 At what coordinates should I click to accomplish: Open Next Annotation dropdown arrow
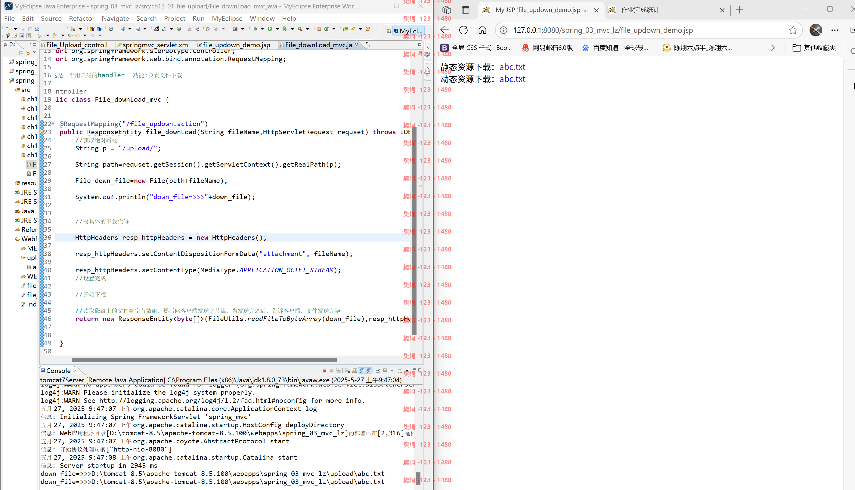pos(48,35)
